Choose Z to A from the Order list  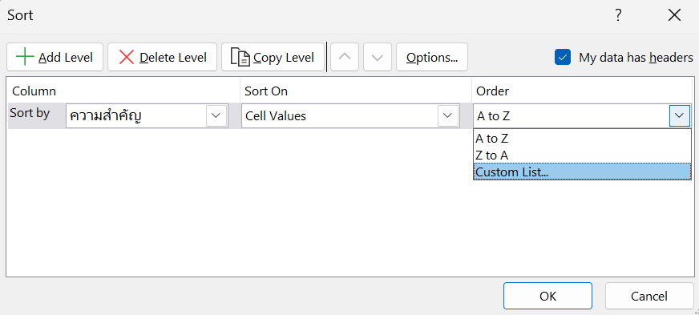582,155
